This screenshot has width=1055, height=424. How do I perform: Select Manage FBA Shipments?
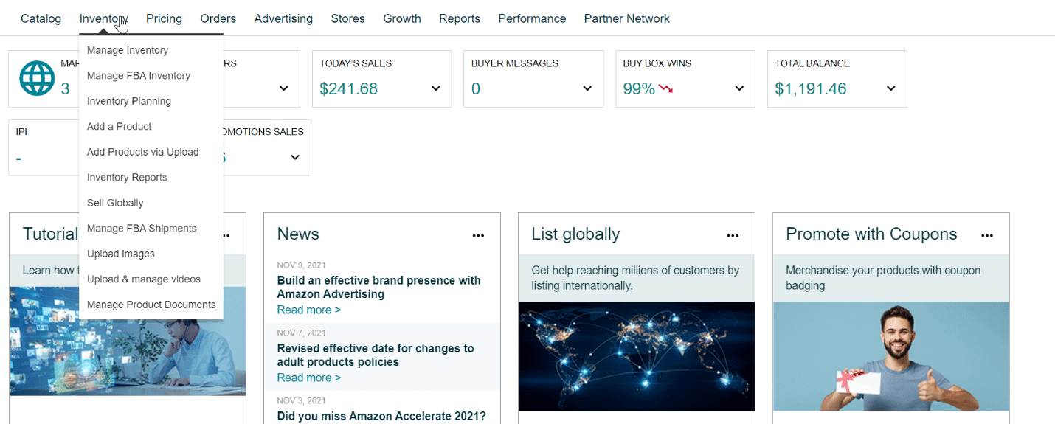[x=142, y=228]
